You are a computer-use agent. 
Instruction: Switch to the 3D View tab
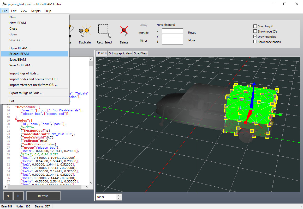pyautogui.click(x=102, y=53)
